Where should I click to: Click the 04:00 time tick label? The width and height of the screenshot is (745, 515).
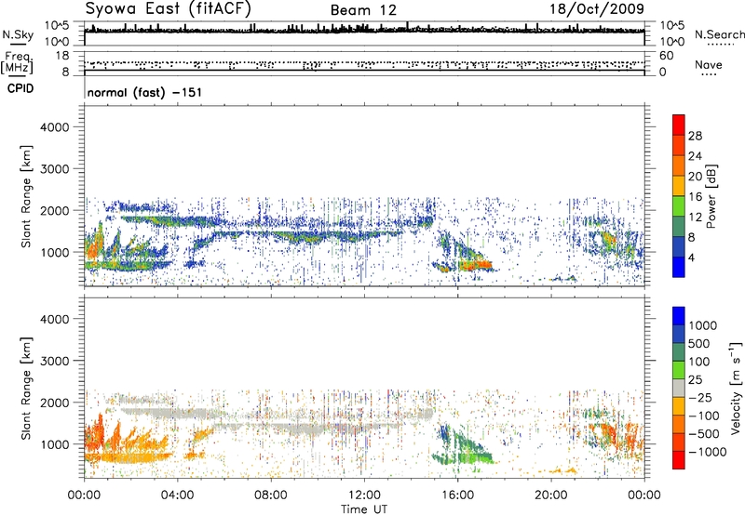[177, 495]
